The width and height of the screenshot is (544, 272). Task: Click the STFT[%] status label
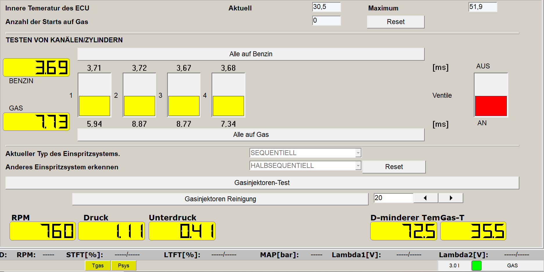point(85,255)
